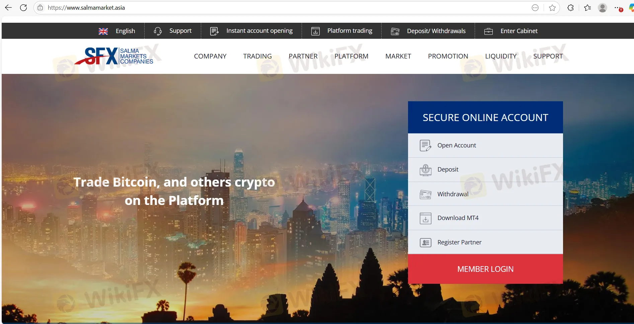Open the PARTNER menu

coord(303,56)
